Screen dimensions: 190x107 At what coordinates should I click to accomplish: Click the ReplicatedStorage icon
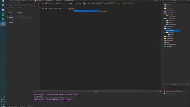click(x=165, y=13)
